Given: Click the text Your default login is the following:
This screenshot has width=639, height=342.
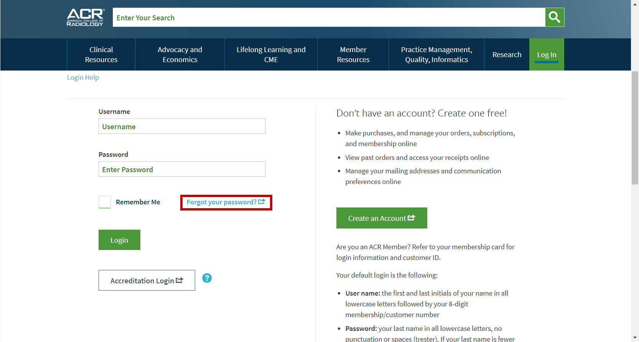Looking at the screenshot, I should click(x=387, y=275).
